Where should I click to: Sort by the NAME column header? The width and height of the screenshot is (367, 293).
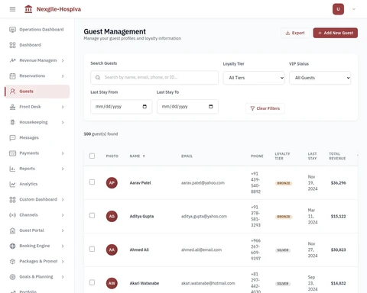(x=138, y=156)
